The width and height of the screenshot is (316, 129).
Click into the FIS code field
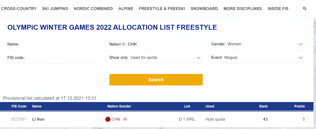click(54, 58)
